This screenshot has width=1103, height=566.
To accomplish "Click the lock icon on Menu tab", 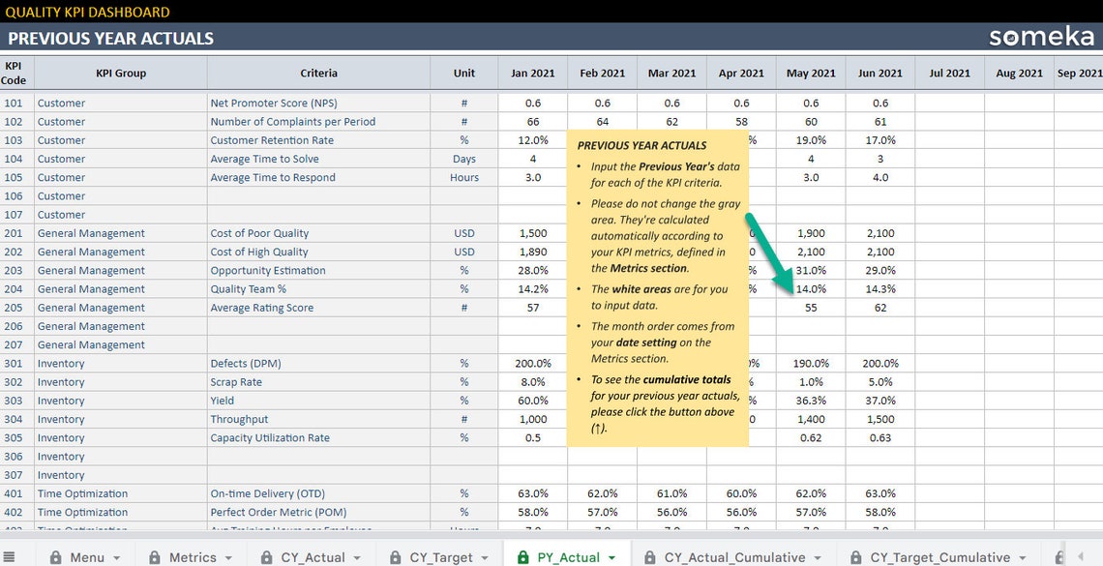I will coord(56,556).
